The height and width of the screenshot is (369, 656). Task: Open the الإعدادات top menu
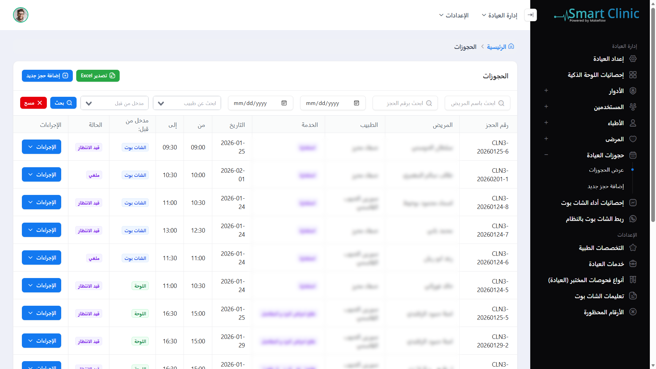click(x=454, y=15)
